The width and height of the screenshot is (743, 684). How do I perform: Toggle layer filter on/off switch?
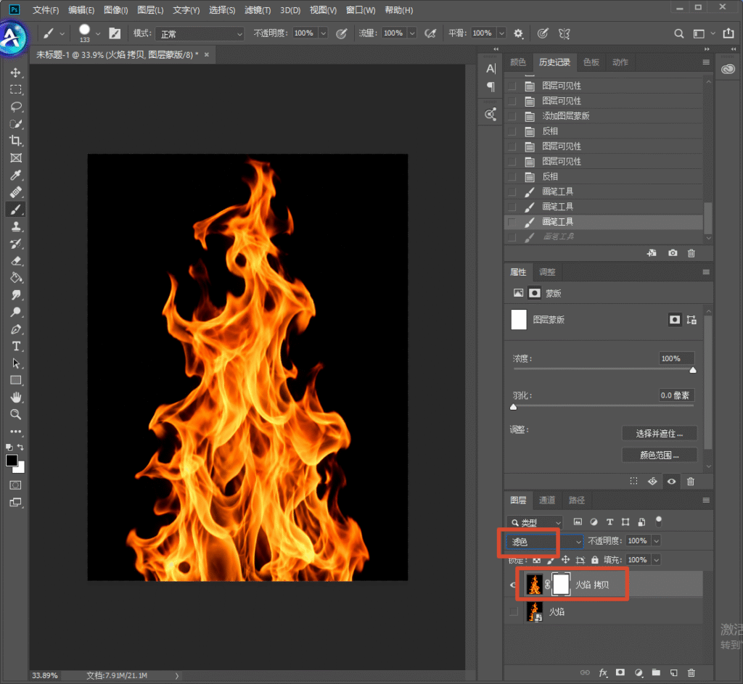click(x=658, y=522)
